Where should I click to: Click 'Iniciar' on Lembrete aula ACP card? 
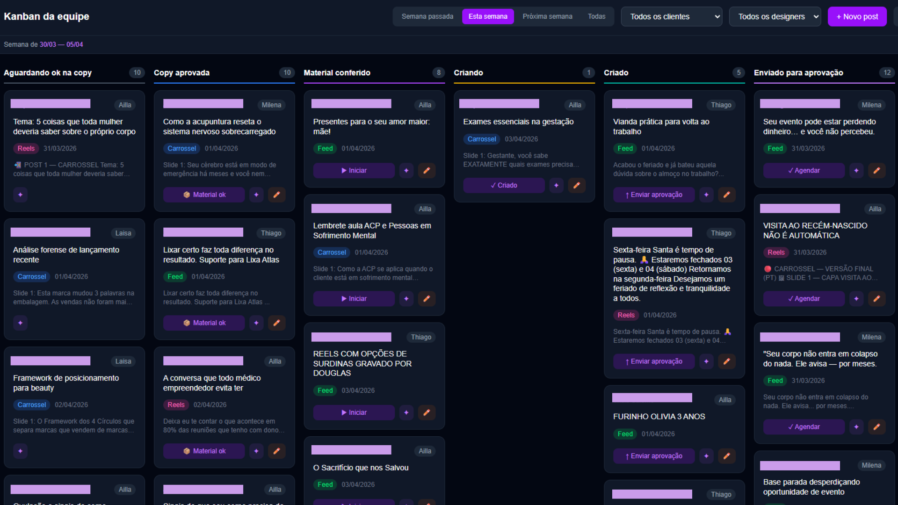(x=354, y=299)
